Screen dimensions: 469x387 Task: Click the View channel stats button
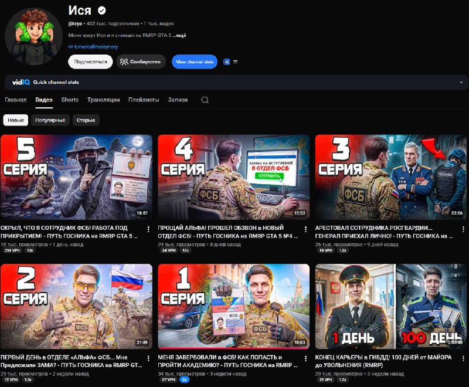coord(195,62)
